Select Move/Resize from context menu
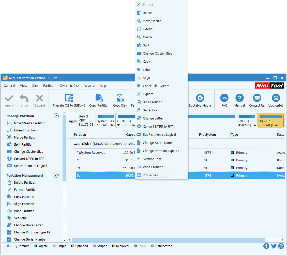Image resolution: width=287 pixels, height=256 pixels. pyautogui.click(x=161, y=21)
